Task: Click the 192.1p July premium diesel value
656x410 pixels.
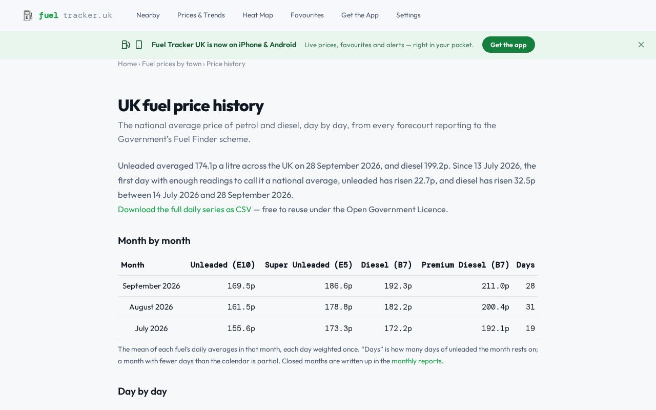Action: point(495,329)
